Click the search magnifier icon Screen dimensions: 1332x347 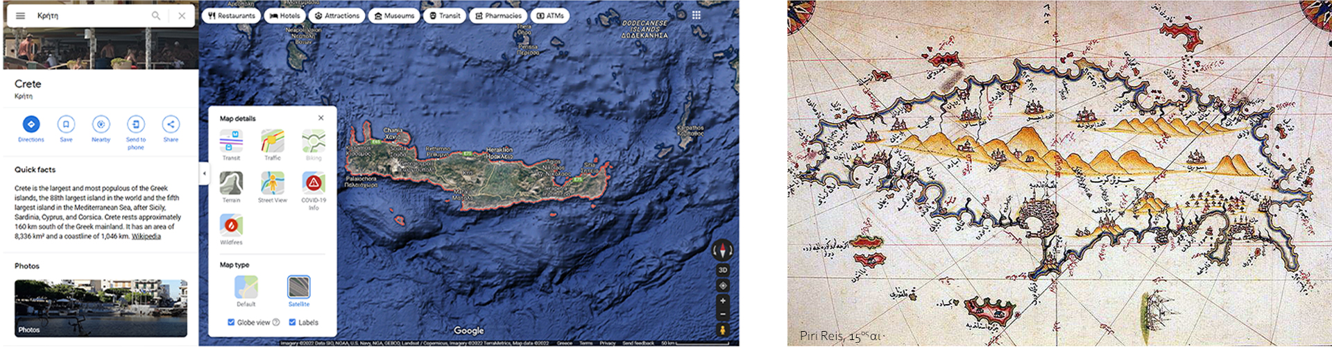tap(156, 15)
